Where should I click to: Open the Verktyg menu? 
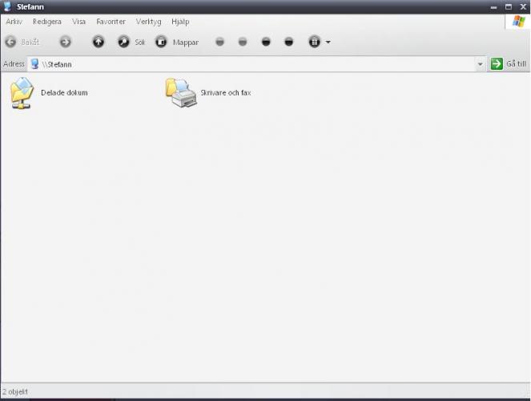pyautogui.click(x=148, y=22)
